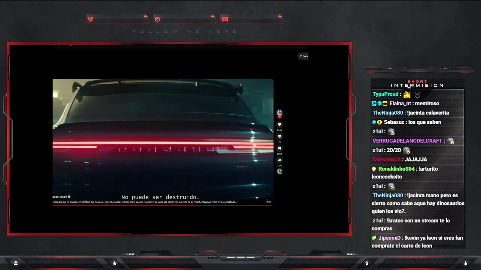Share the video with arrow icon
Image resolution: width=481 pixels, height=270 pixels.
pos(280,160)
